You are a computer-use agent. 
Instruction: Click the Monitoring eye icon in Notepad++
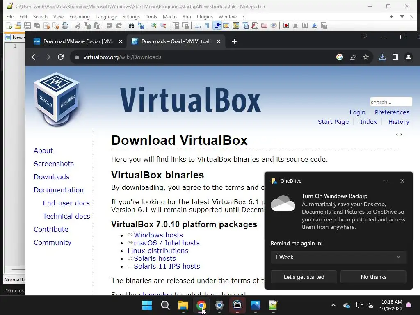click(x=274, y=25)
